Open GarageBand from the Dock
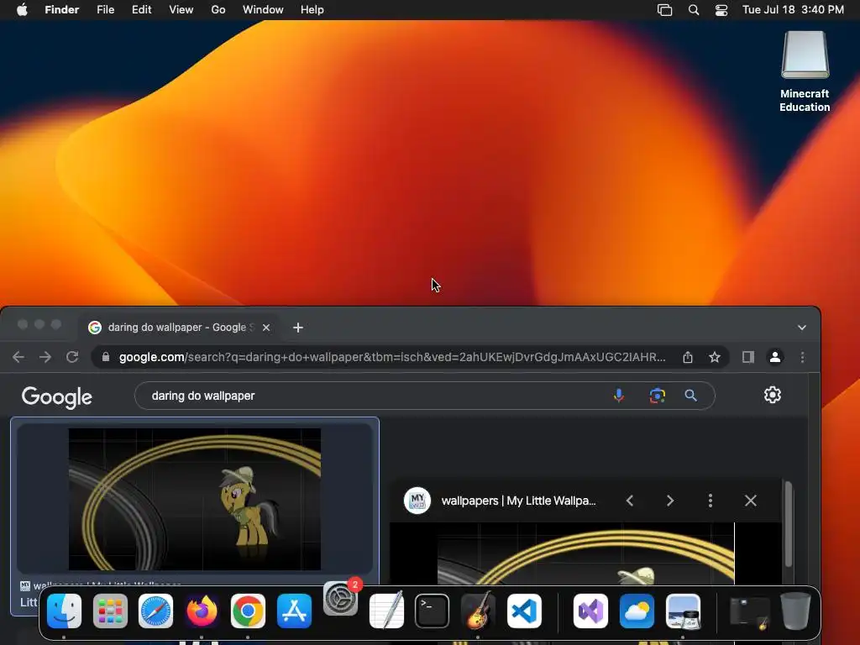This screenshot has width=860, height=645. click(478, 610)
